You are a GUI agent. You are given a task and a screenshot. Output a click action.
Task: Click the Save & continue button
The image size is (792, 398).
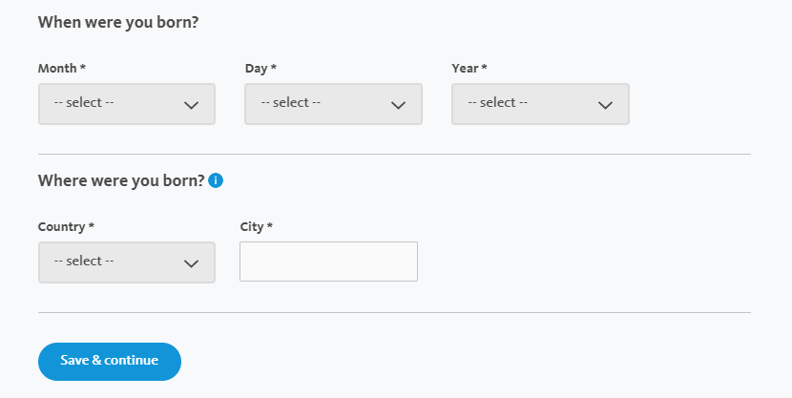click(110, 362)
